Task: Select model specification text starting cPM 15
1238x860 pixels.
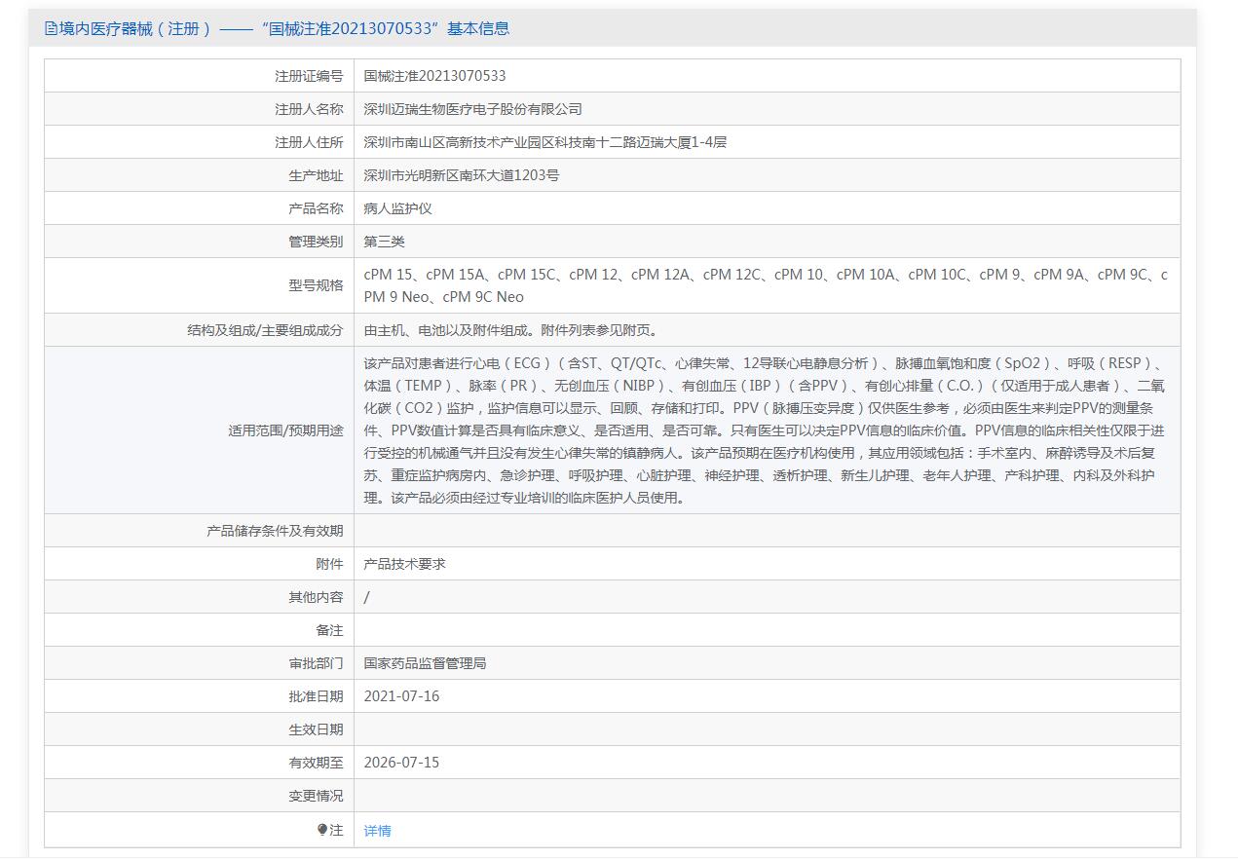Action: coord(766,285)
